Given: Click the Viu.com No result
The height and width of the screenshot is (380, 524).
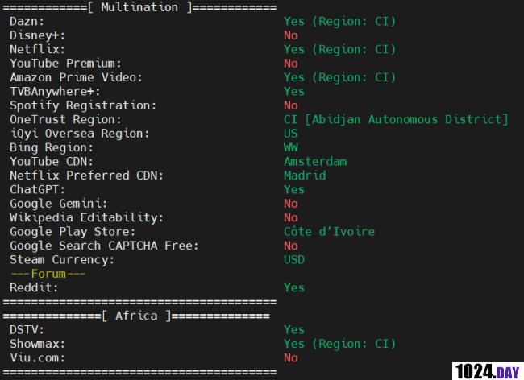Looking at the screenshot, I should point(291,357).
